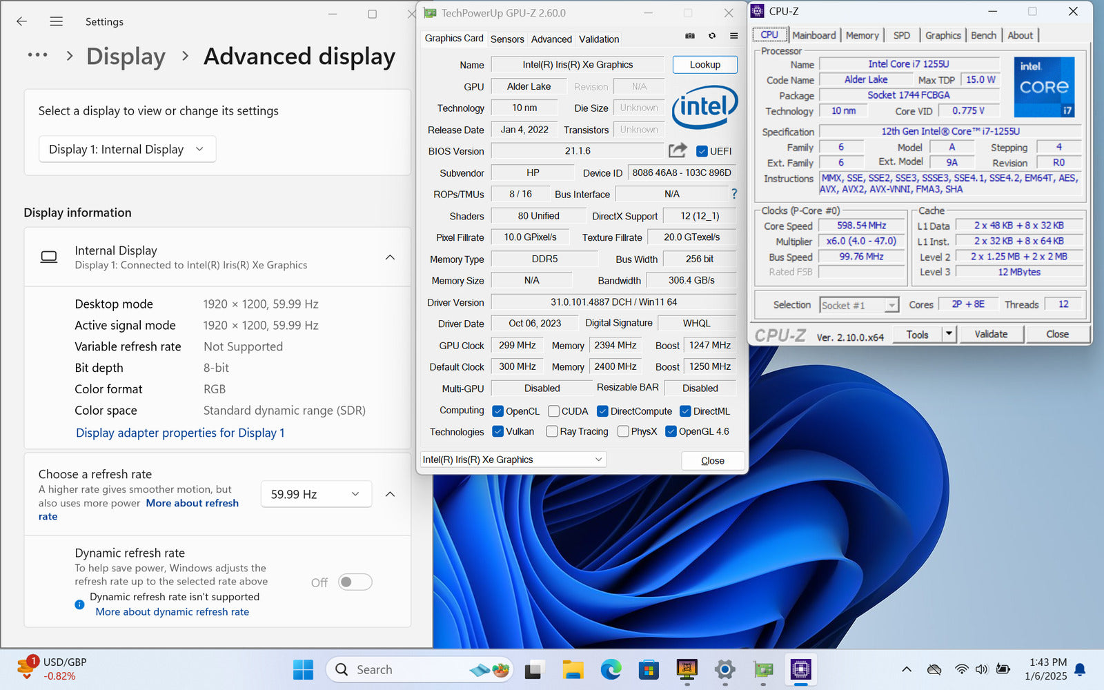1104x690 pixels.
Task: Click the Display breadcrumb in Settings
Action: coord(126,56)
